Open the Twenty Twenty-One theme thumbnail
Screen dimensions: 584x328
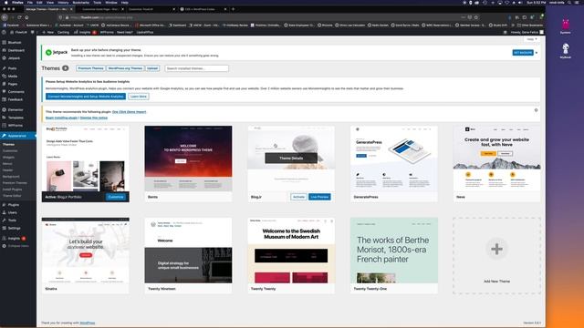(x=393, y=251)
